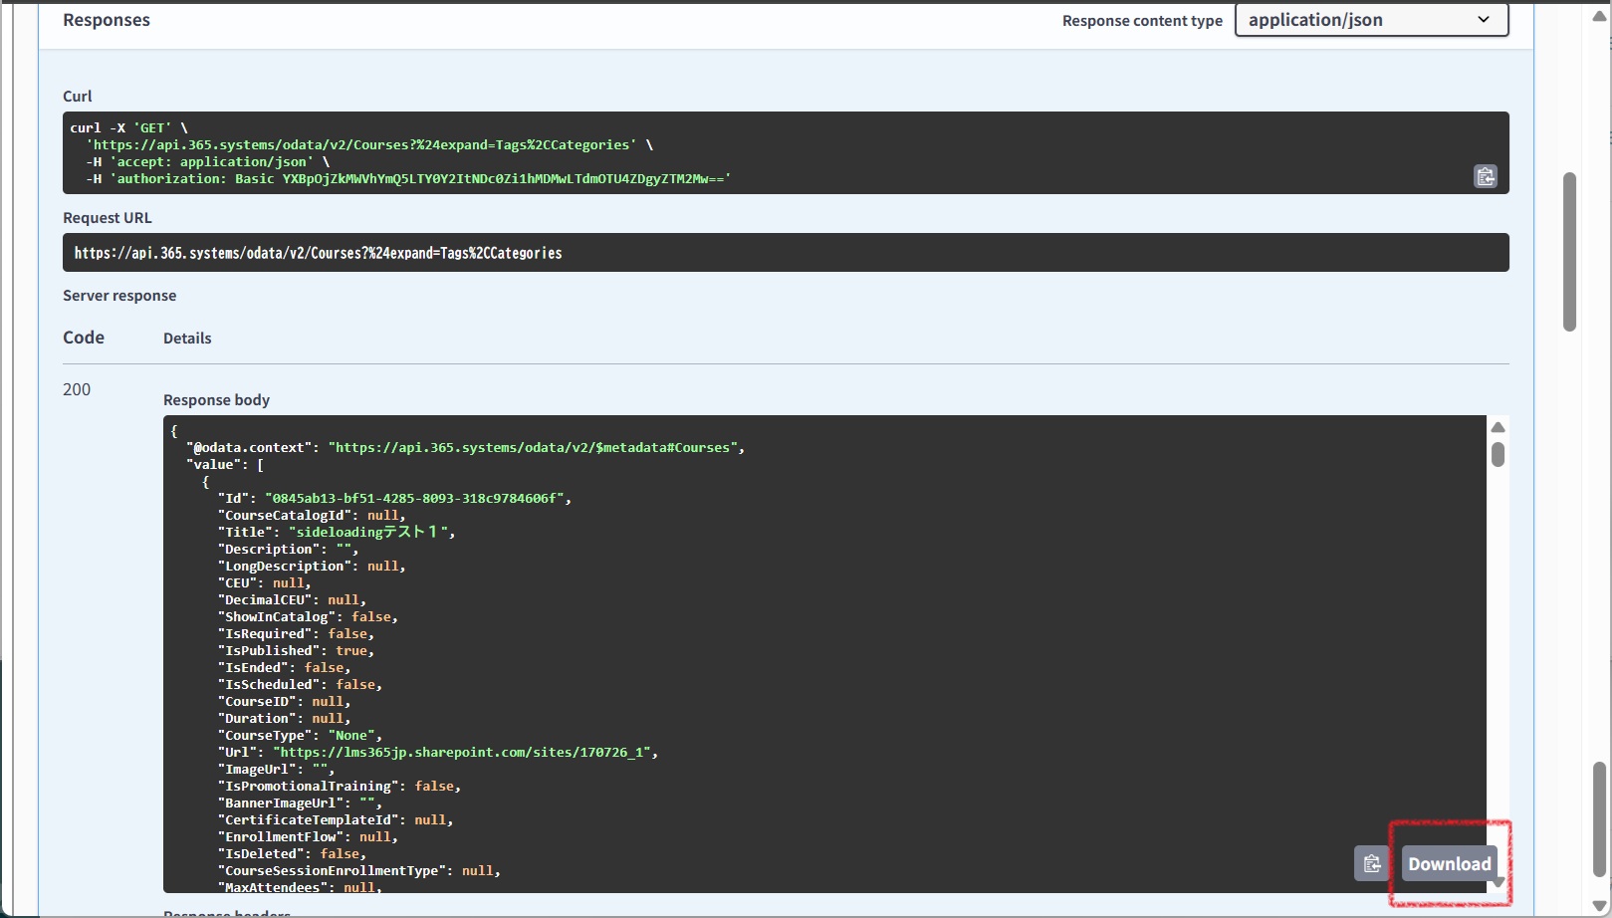Click the response body scrollbar thumb
The image size is (1612, 918).
click(x=1497, y=455)
